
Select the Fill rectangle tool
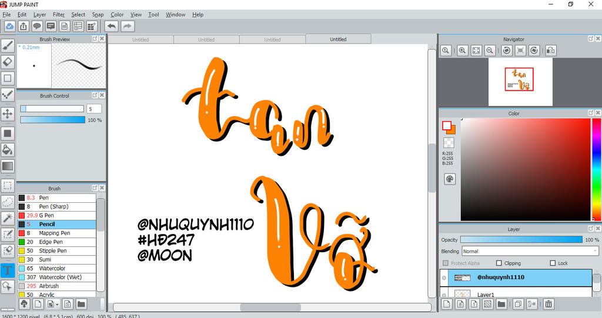[7, 133]
